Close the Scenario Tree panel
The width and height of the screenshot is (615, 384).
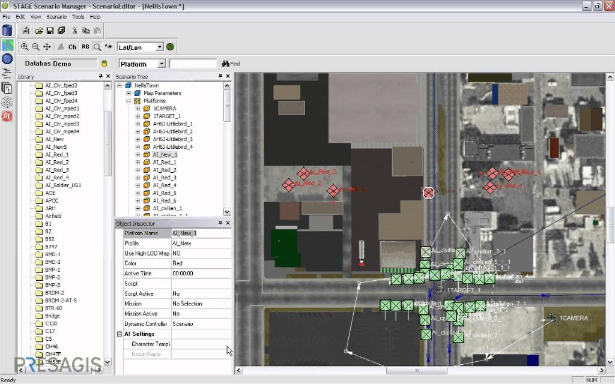click(228, 76)
